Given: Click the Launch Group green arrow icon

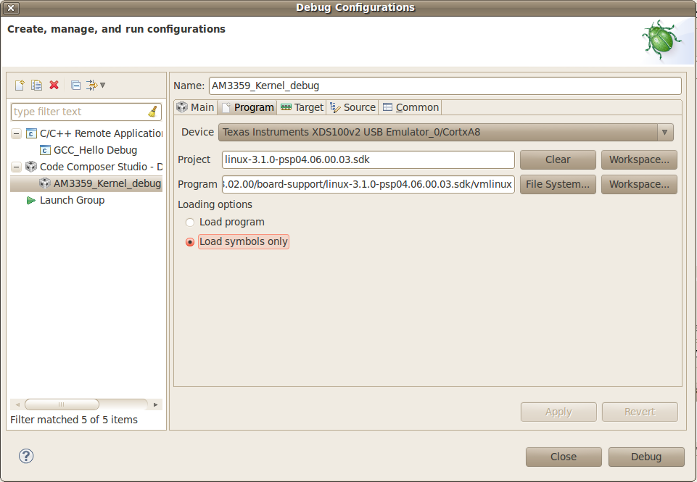Looking at the screenshot, I should [30, 201].
